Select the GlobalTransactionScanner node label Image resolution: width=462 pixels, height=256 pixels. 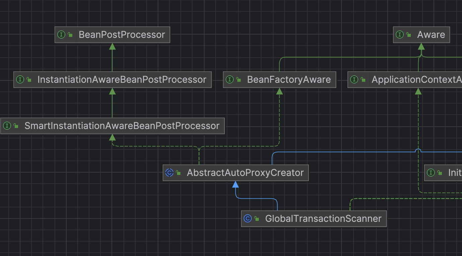323,218
